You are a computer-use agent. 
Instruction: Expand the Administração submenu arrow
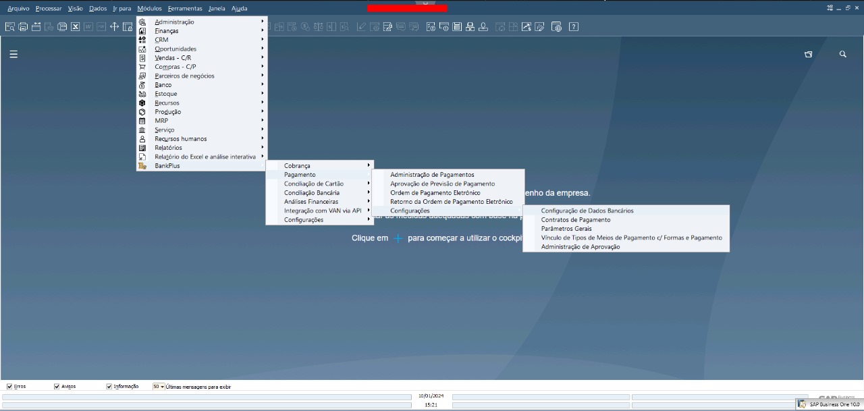point(263,22)
